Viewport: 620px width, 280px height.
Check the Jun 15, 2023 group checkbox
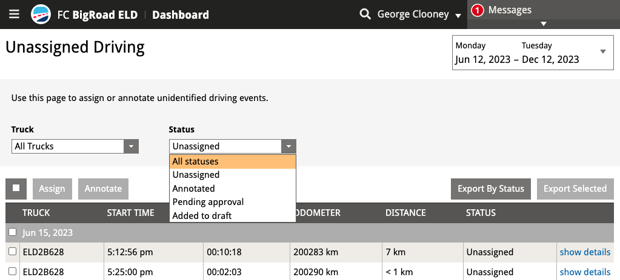point(13,232)
